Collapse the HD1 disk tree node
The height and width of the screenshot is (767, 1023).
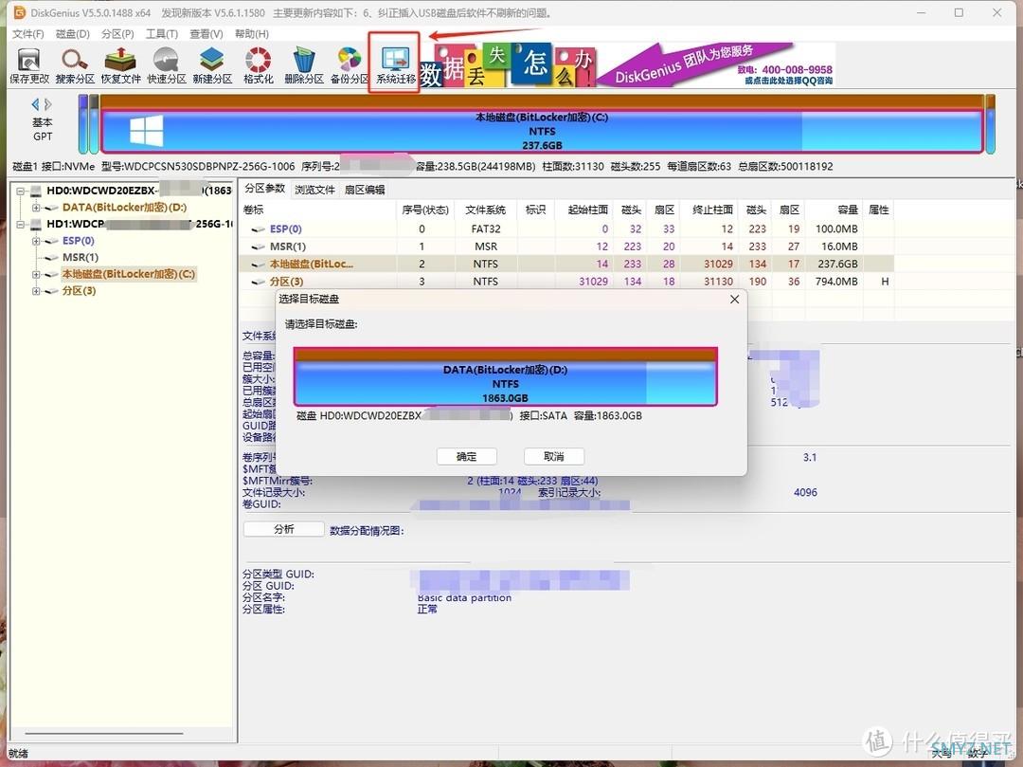tap(21, 224)
